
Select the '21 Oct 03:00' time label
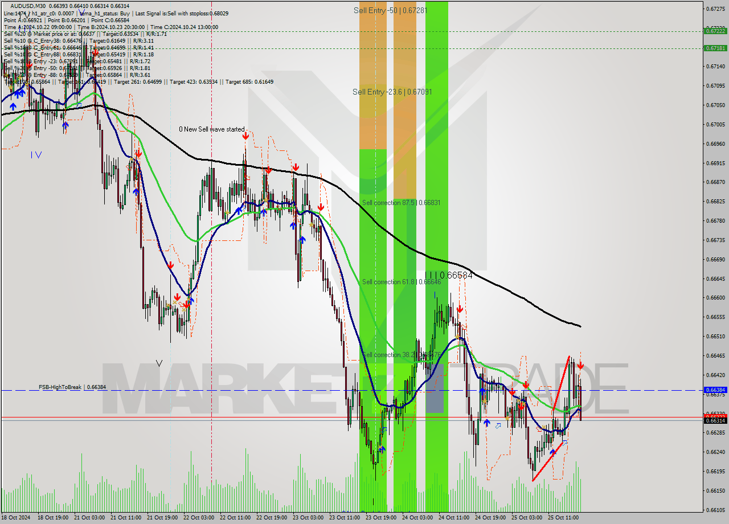[x=90, y=518]
